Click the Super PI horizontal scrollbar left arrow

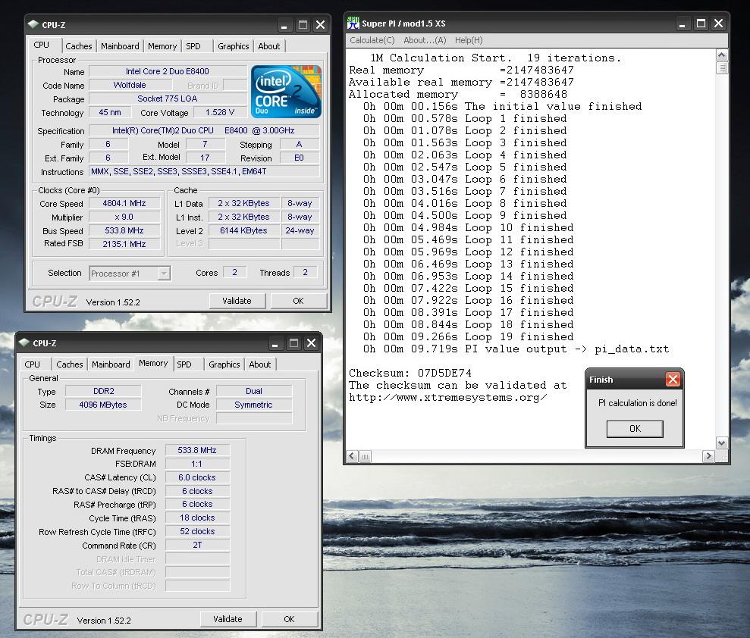point(352,456)
